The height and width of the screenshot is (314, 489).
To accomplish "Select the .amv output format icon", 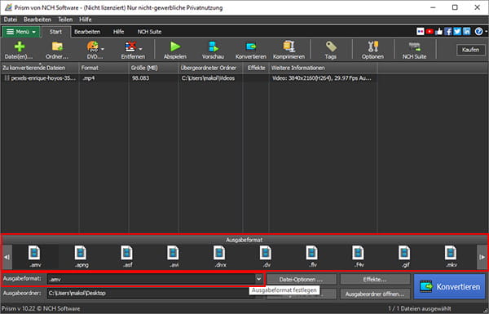I will pos(35,257).
